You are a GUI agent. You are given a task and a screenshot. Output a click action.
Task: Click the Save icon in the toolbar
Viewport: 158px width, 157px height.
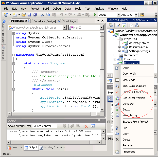coord(29,15)
